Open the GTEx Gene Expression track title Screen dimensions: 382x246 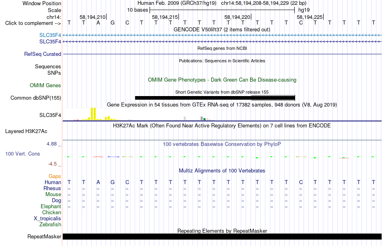(222, 105)
